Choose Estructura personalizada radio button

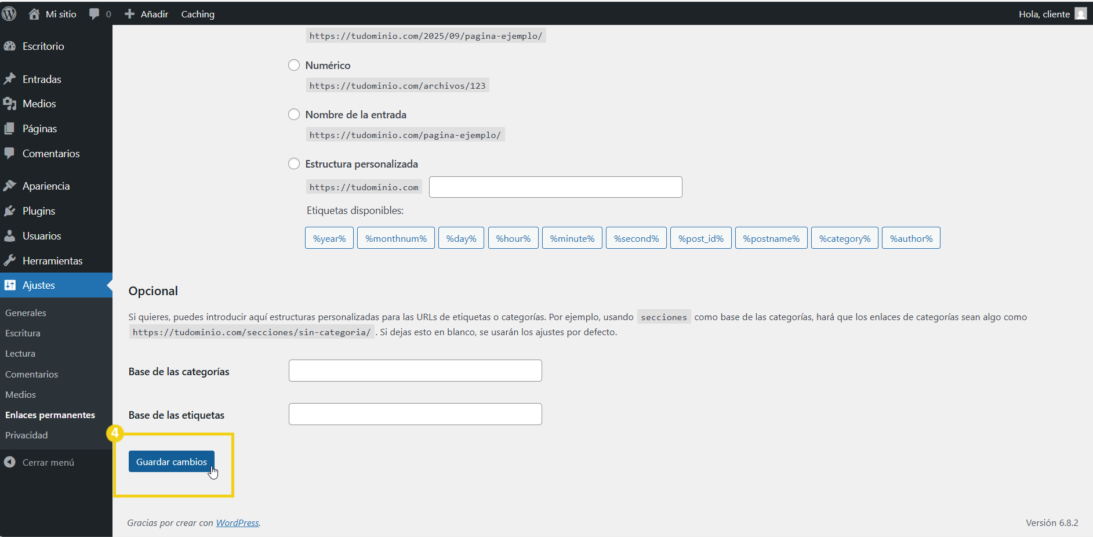[294, 164]
